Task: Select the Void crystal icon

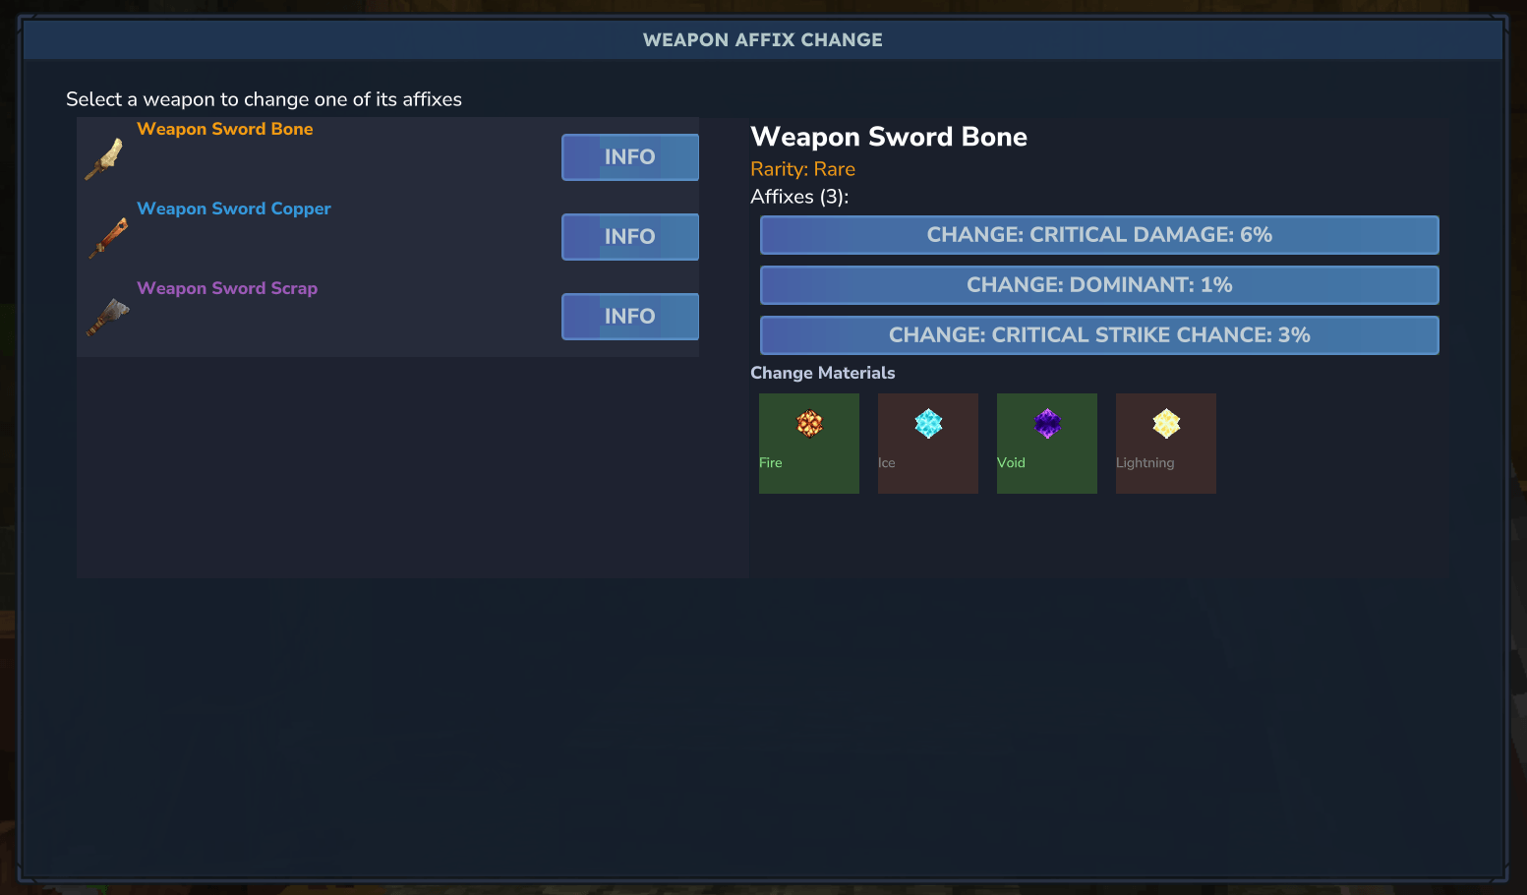Action: tap(1047, 424)
